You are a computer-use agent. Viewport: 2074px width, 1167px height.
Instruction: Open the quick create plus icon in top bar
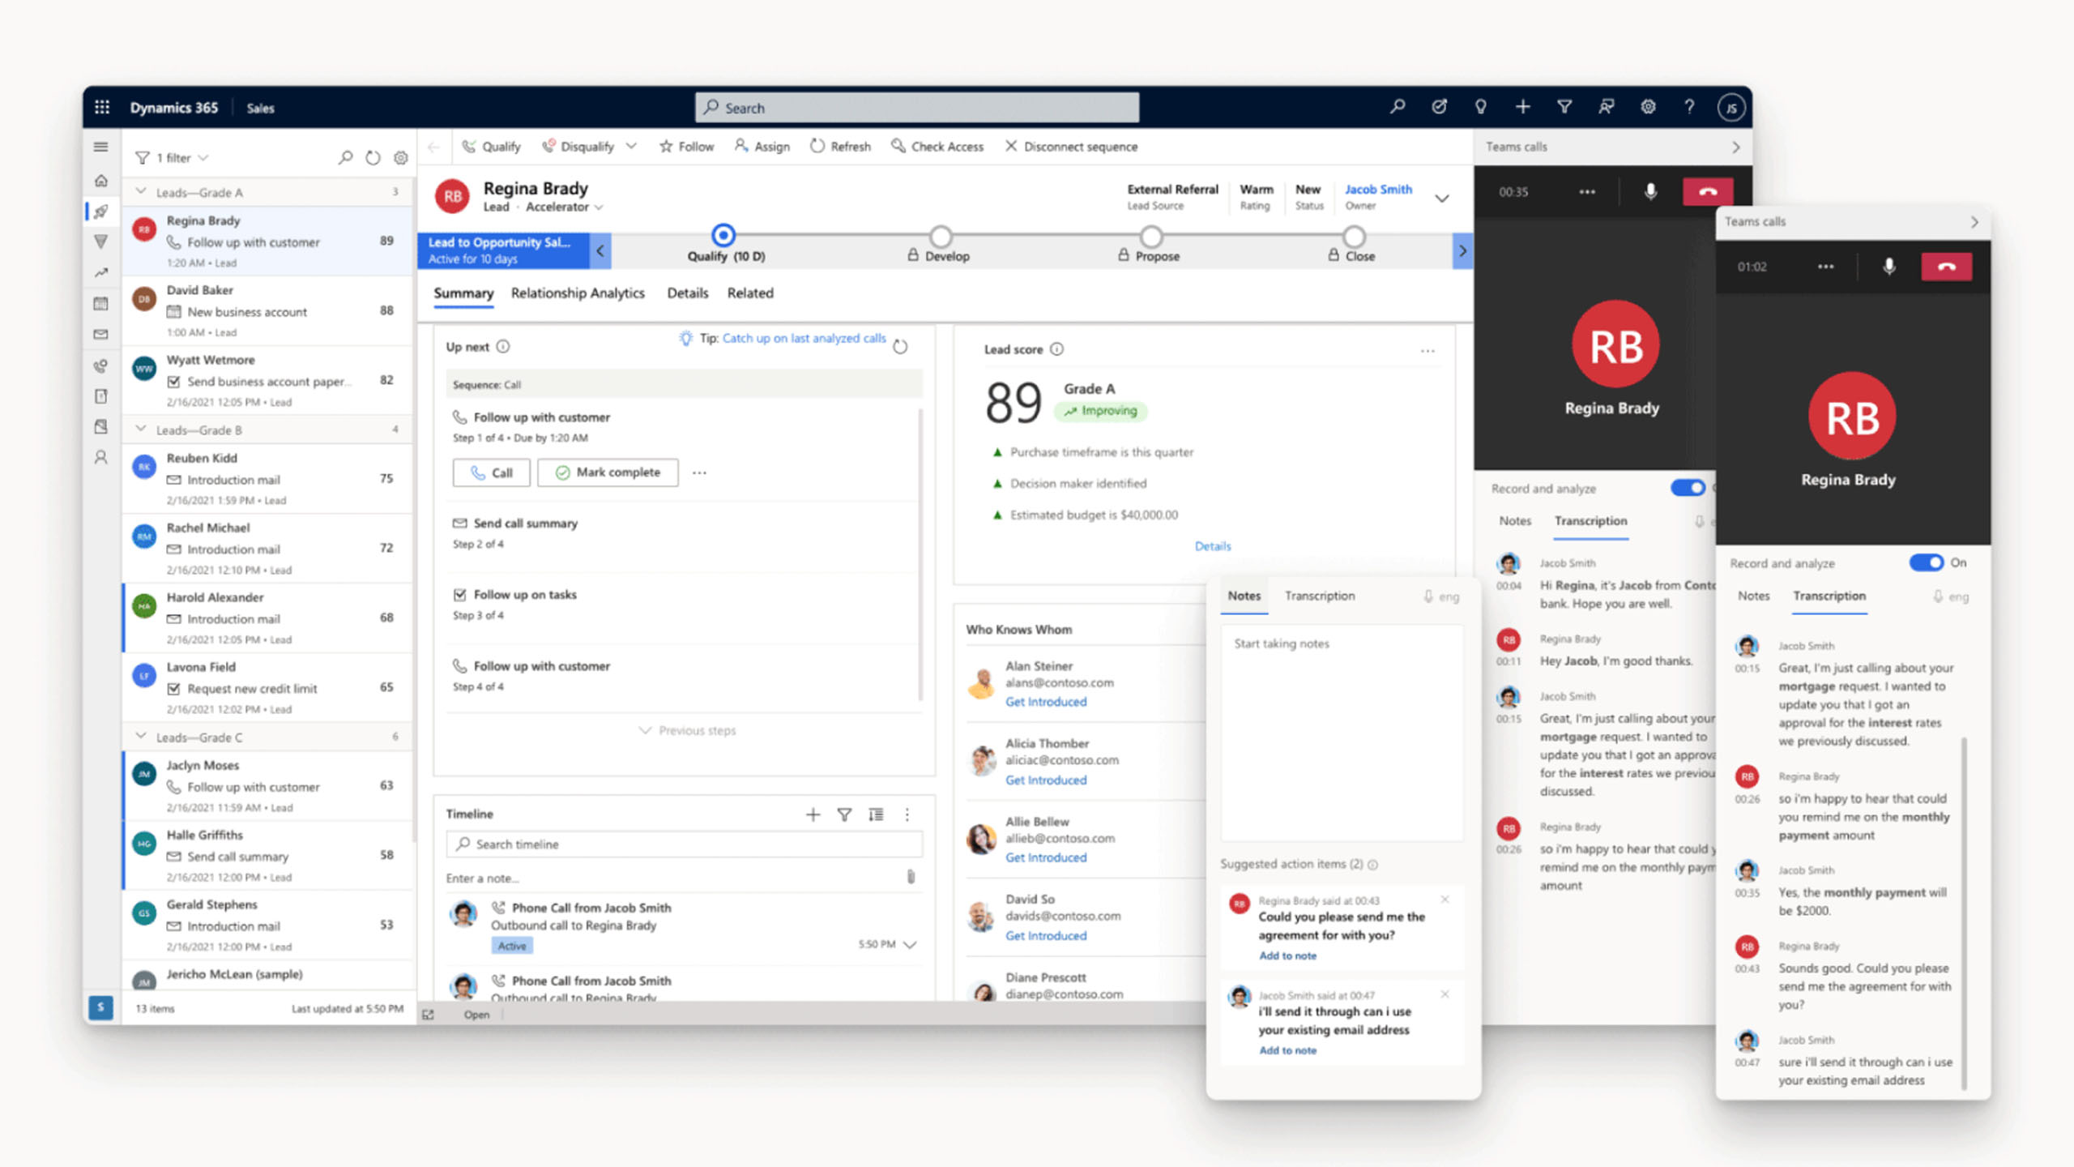pyautogui.click(x=1523, y=106)
